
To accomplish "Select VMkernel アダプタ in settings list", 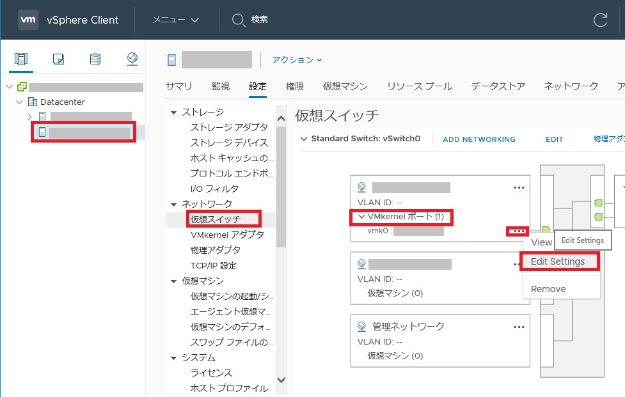I will [227, 235].
